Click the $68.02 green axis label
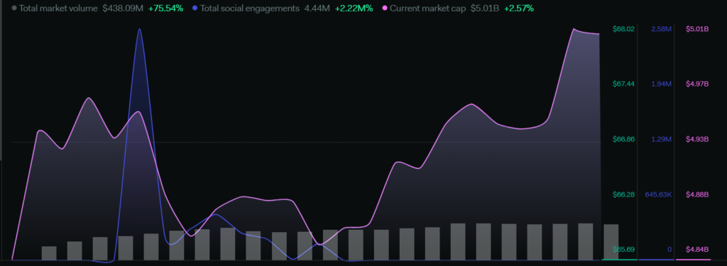 pyautogui.click(x=623, y=29)
